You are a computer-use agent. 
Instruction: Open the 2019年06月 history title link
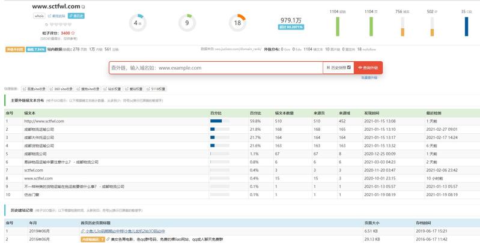pos(125,231)
